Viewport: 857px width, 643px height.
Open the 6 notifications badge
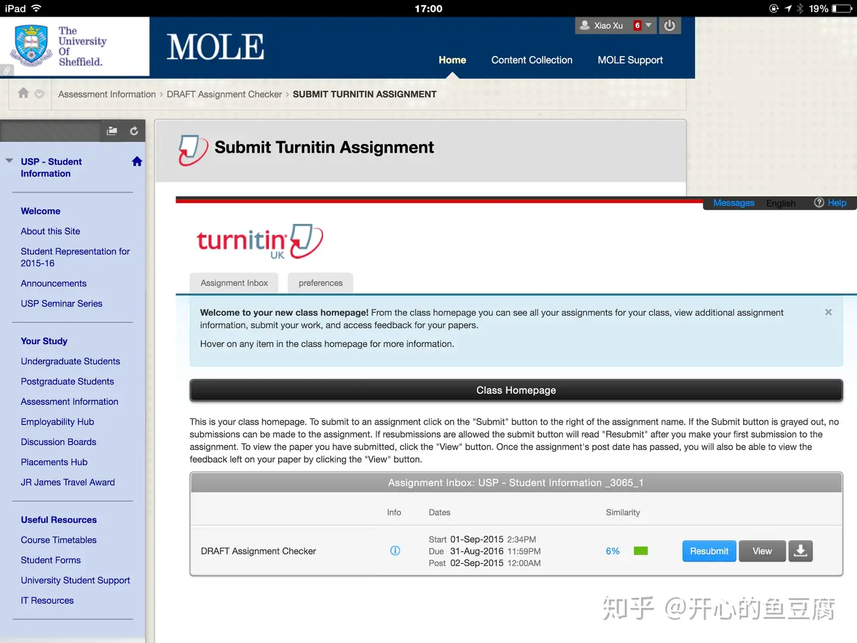tap(637, 26)
